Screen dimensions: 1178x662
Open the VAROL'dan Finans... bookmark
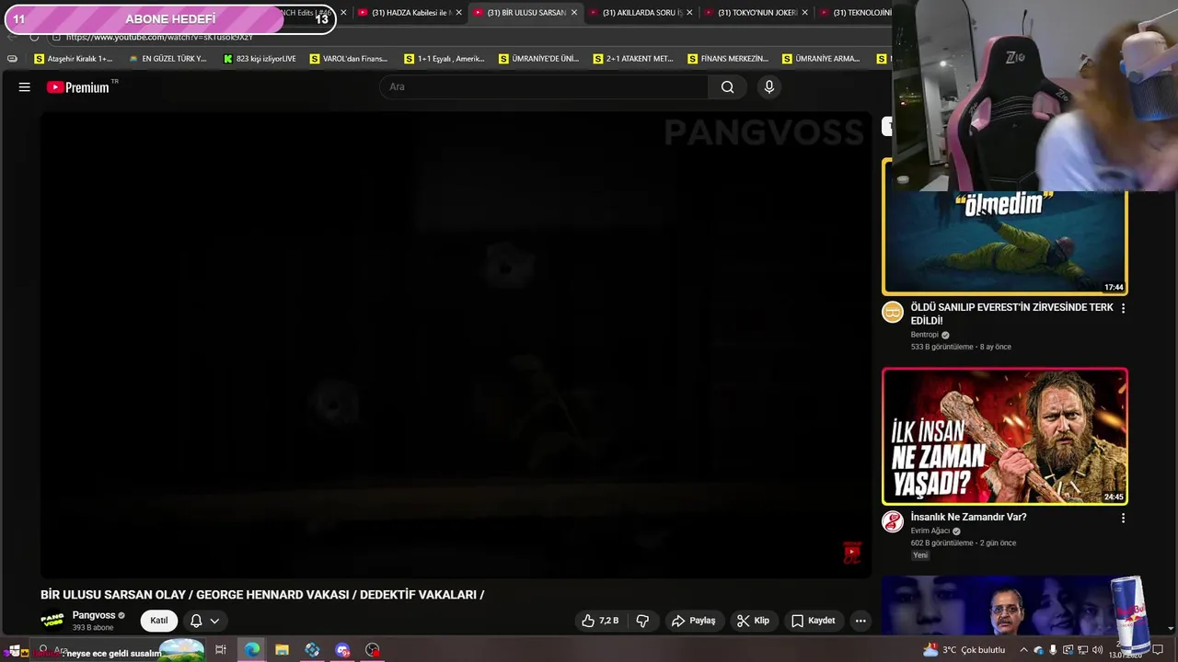[349, 59]
